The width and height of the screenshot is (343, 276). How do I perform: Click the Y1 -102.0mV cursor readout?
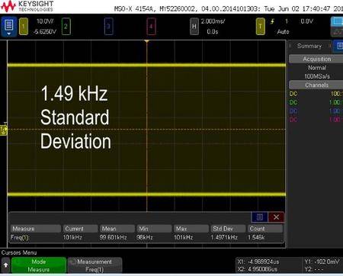pyautogui.click(x=322, y=262)
